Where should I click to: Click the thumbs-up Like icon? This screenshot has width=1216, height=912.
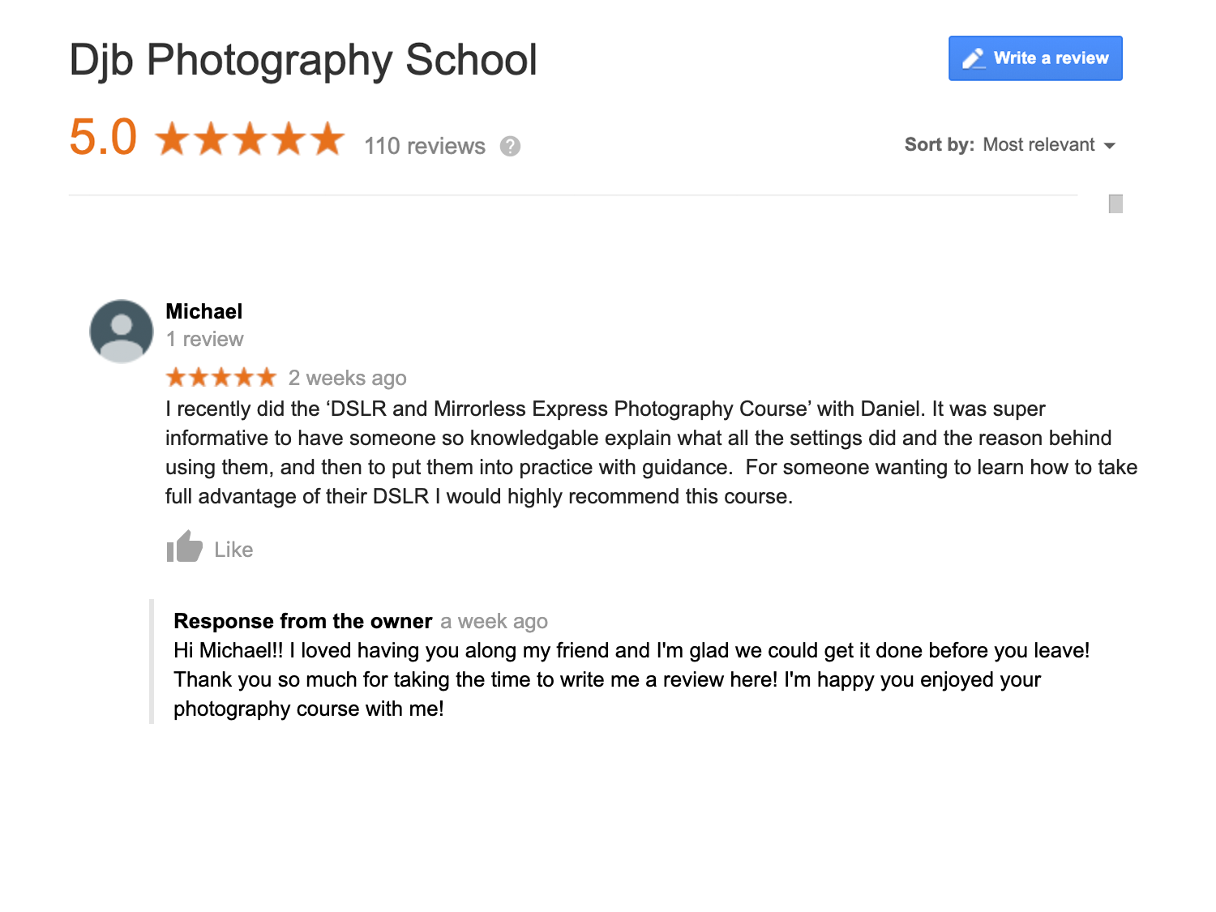tap(184, 547)
